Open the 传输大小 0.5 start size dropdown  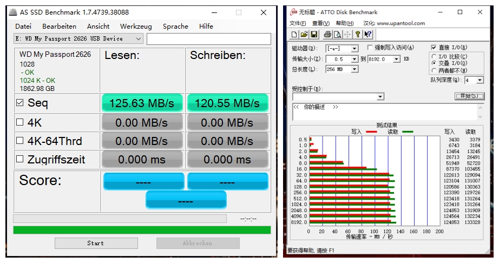coord(354,59)
